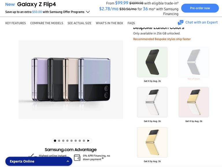Go to the fourth carousel dot
The image size is (222, 167).
pos(67,141)
